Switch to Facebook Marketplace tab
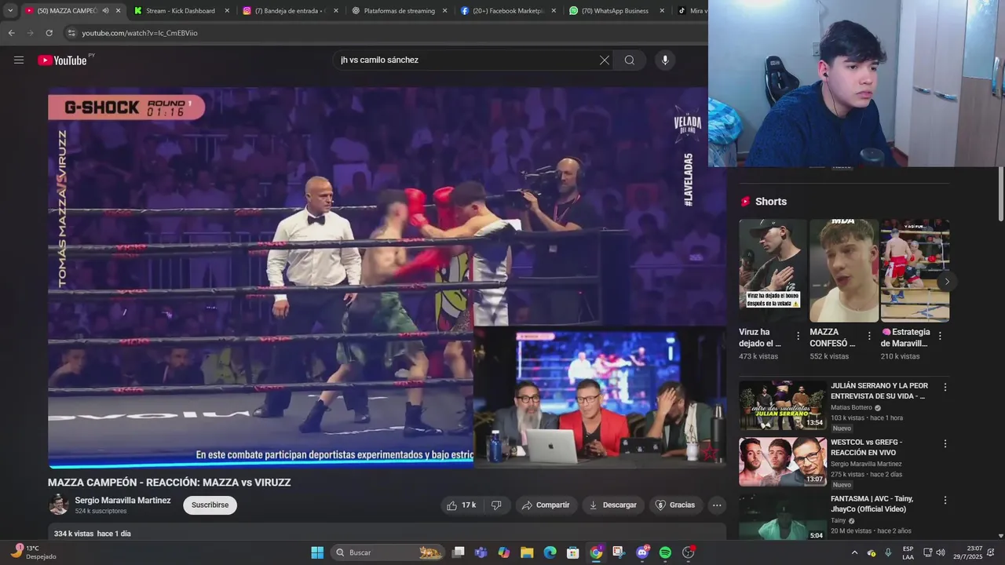This screenshot has height=565, width=1005. coord(508,11)
